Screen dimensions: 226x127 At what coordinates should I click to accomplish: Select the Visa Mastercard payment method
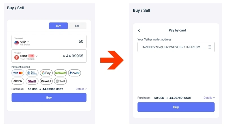tap(18, 73)
